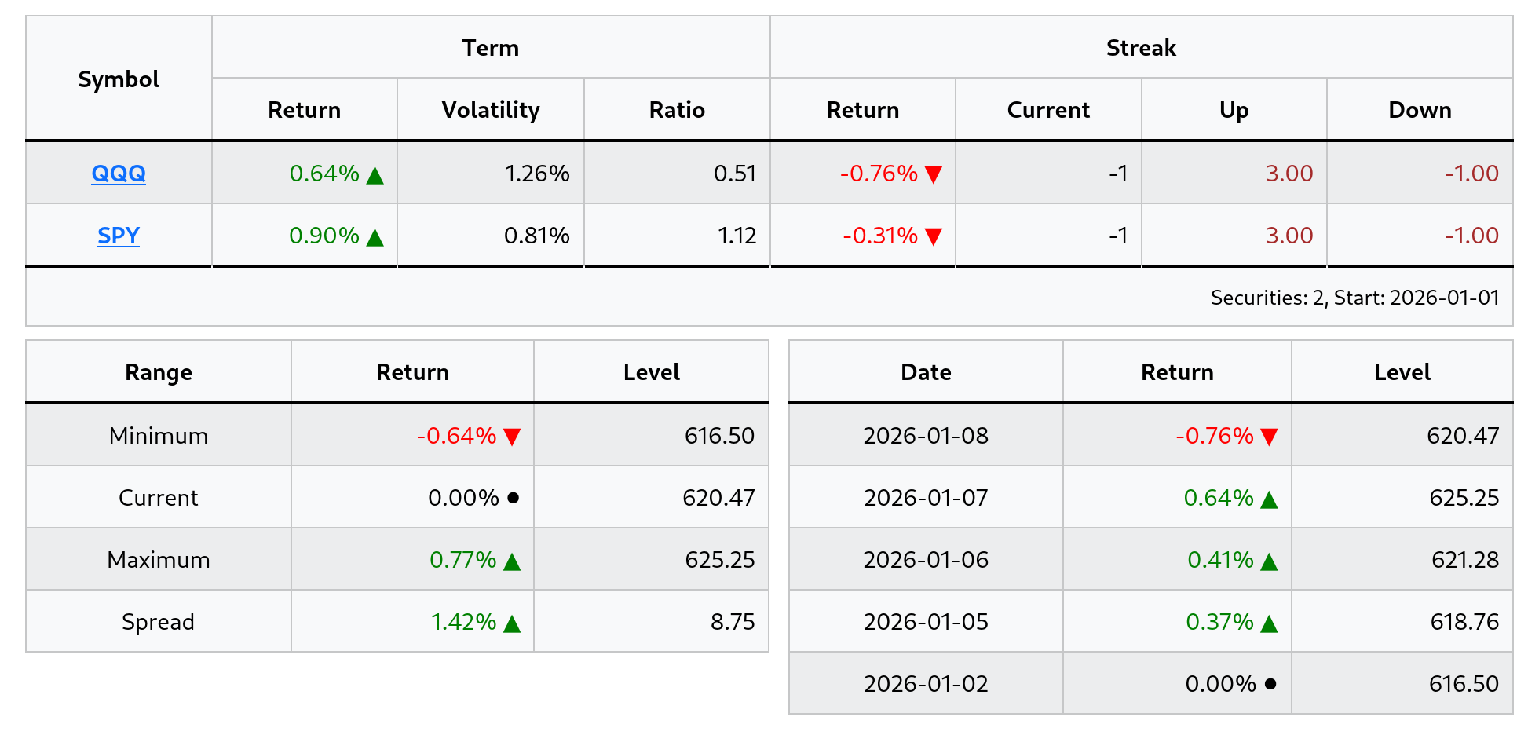
Task: Select QQQ ratio value 0.51
Action: 735,173
